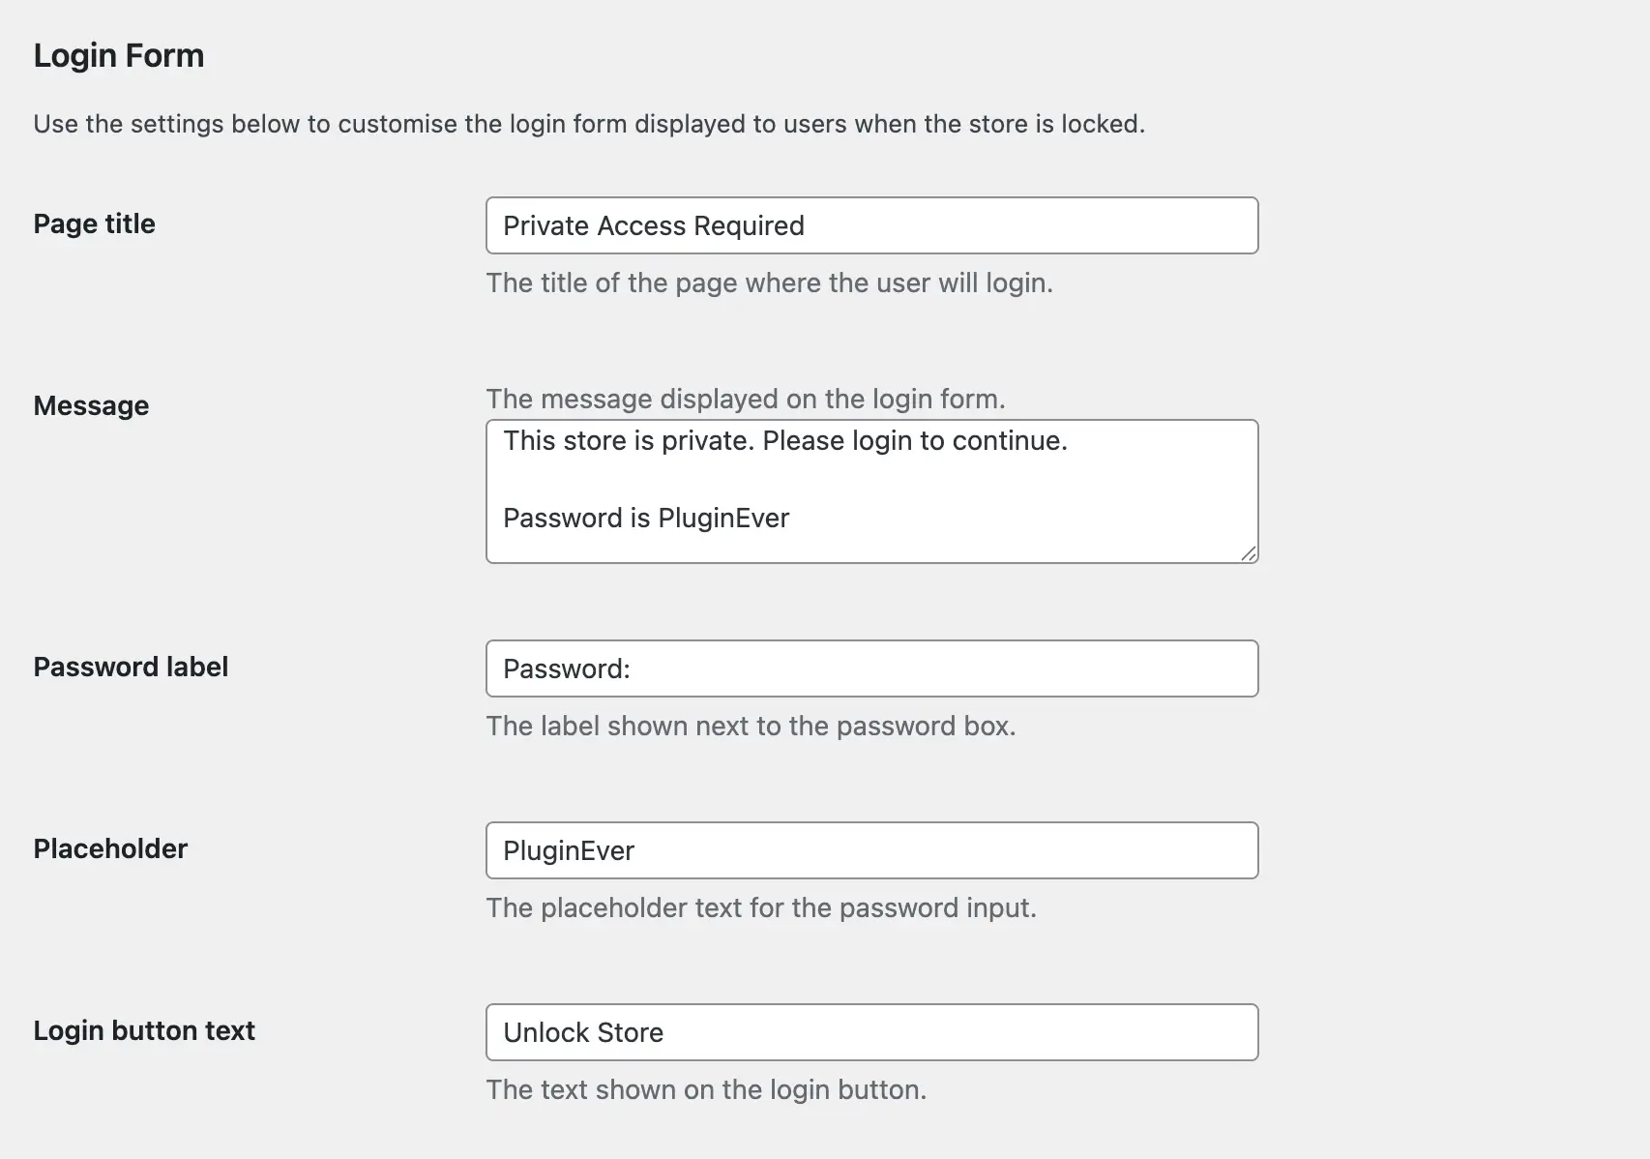Click the hint below the Page title field
Screen dimensions: 1650x1159
pyautogui.click(x=769, y=282)
